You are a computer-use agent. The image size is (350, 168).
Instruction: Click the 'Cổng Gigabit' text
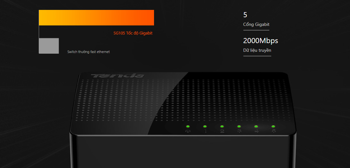[256, 25]
